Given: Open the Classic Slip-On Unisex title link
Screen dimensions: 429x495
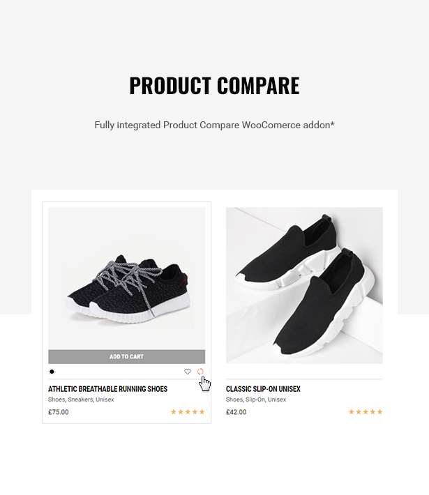Looking at the screenshot, I should click(x=263, y=389).
